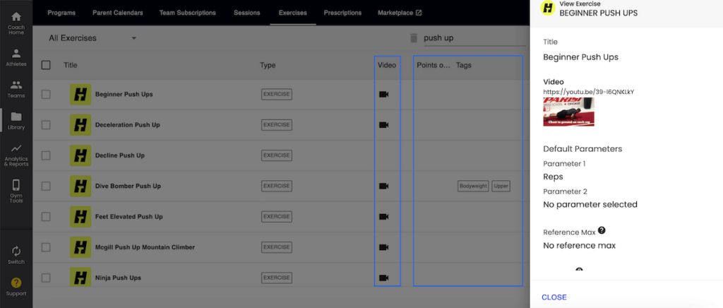
Task: Open the Marketplace external link tab
Action: [400, 13]
